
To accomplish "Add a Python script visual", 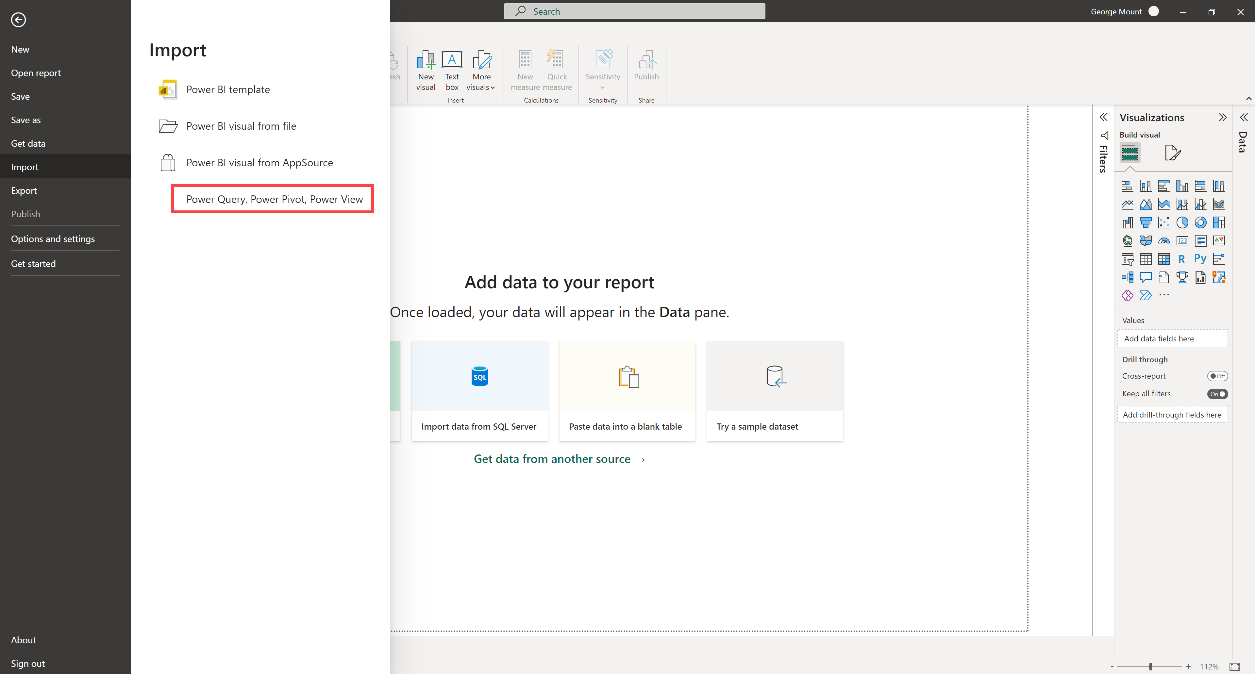I will point(1200,259).
